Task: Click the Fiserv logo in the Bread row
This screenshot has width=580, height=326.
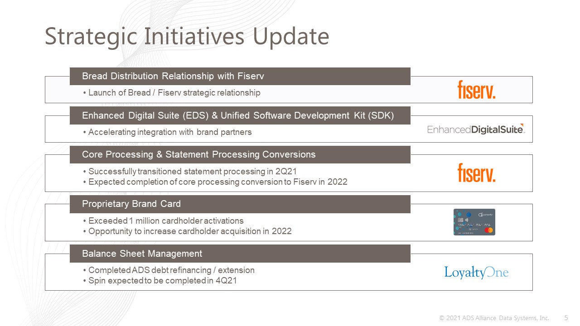Action: pyautogui.click(x=476, y=90)
